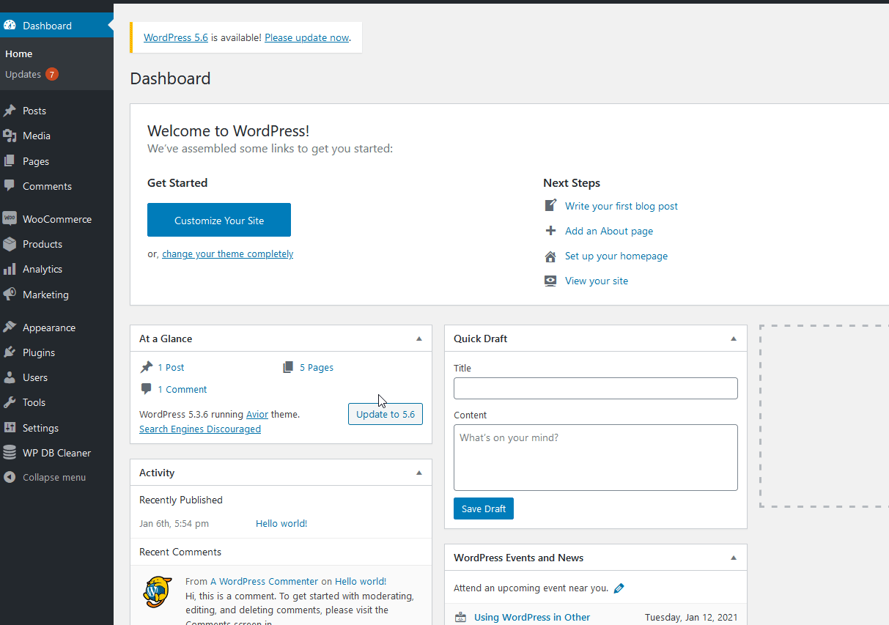The width and height of the screenshot is (889, 625).
Task: Collapse the Quick Draft panel
Action: pyautogui.click(x=734, y=339)
